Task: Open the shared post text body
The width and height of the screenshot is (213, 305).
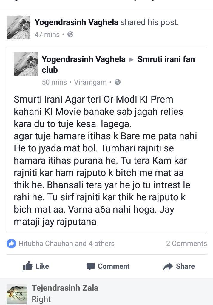Action: pos(105,160)
